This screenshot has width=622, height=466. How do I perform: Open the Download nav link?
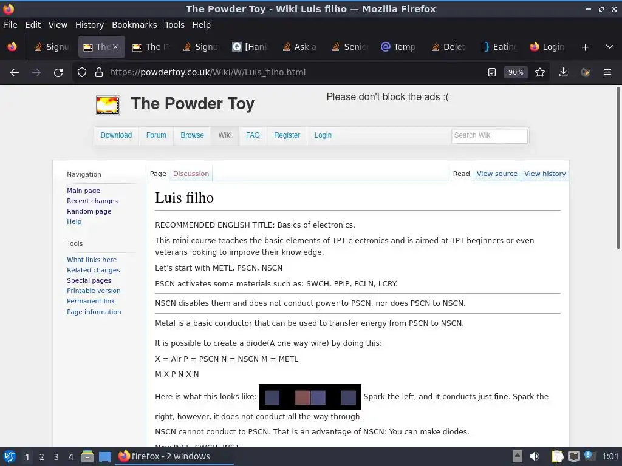116,135
